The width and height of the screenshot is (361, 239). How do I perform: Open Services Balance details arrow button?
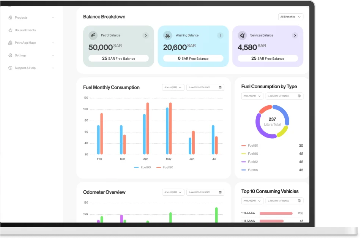[x=295, y=35]
